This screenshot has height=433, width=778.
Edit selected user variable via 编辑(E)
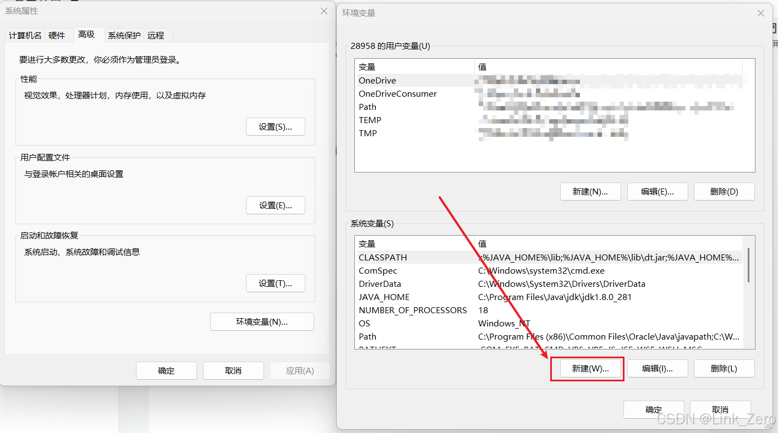pos(658,191)
